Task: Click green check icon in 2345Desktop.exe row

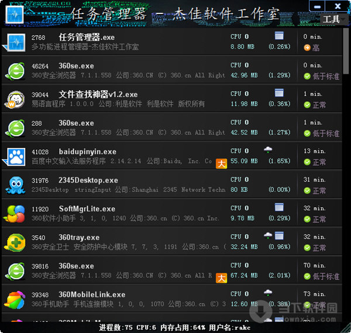Action: point(307,191)
